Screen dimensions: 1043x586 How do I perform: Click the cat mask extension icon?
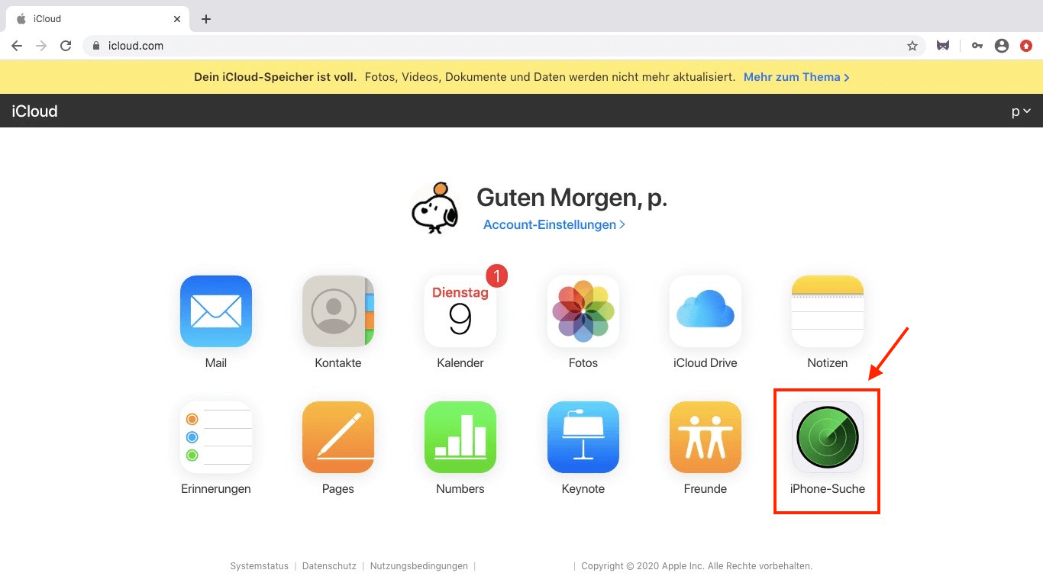click(x=943, y=46)
